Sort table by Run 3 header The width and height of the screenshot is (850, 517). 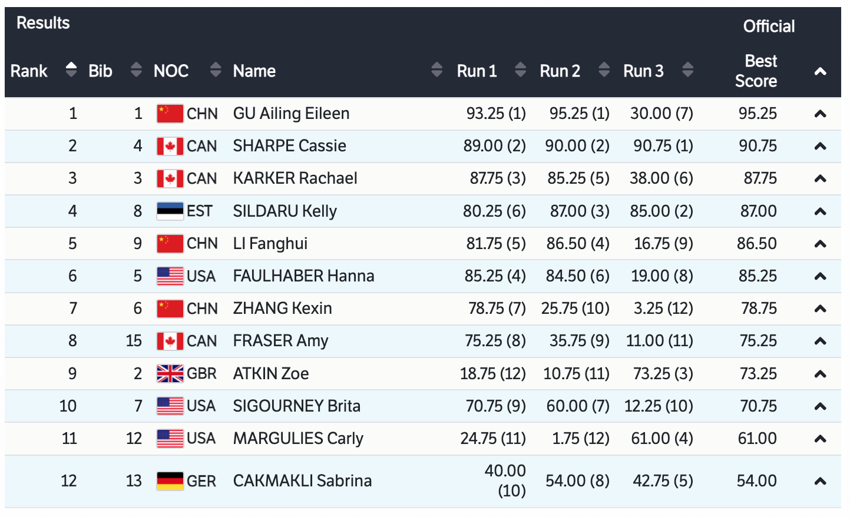(643, 71)
